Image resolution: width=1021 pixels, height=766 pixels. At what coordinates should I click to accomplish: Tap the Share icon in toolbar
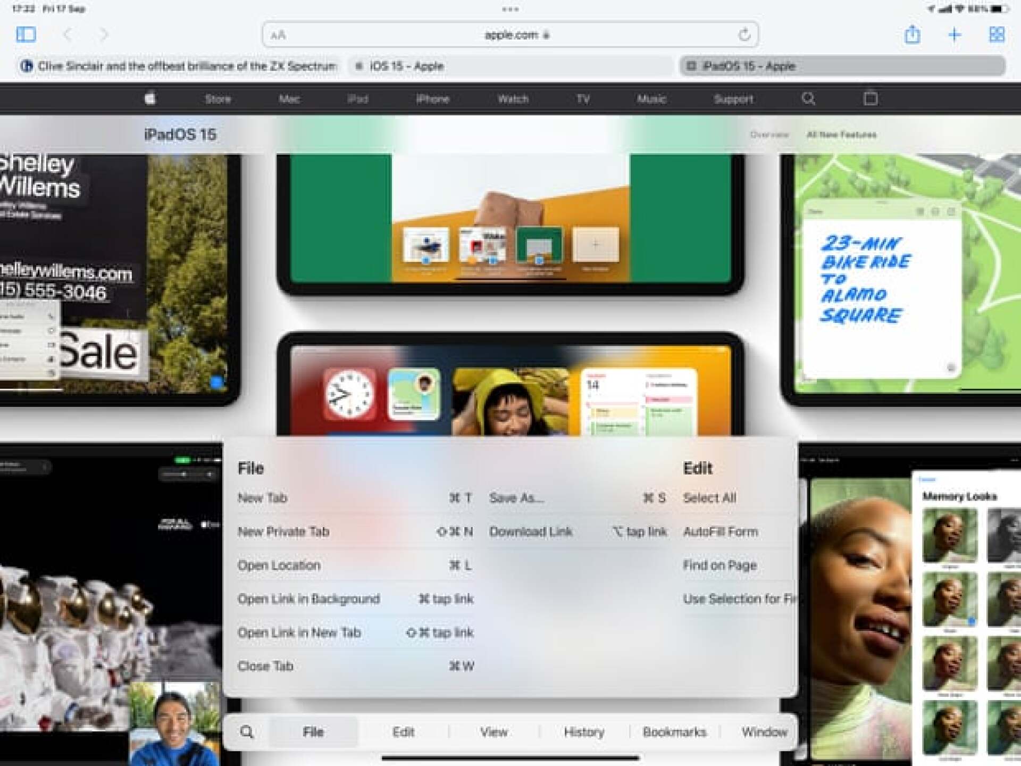point(912,35)
